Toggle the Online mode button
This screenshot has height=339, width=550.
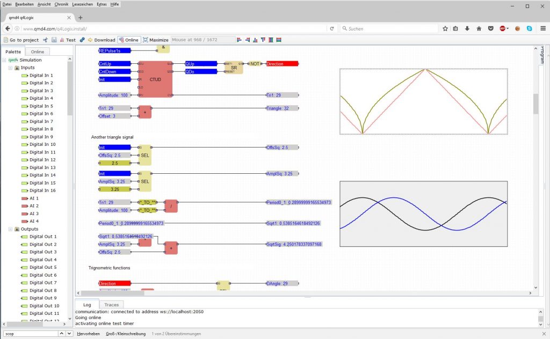[x=129, y=40]
